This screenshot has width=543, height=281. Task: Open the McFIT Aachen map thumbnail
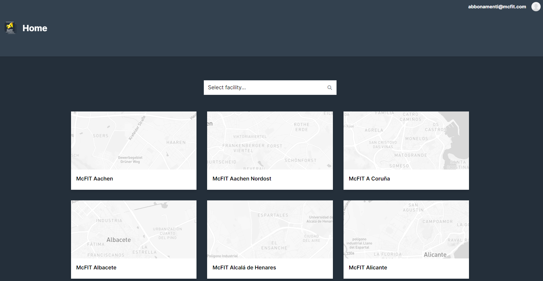pyautogui.click(x=134, y=140)
